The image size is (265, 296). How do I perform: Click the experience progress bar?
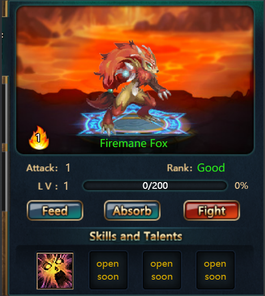(155, 185)
